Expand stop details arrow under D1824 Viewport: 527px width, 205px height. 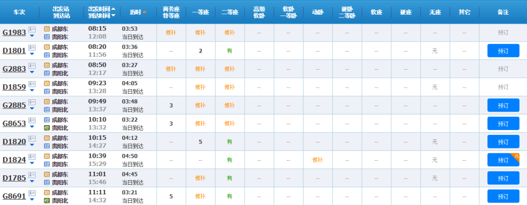click(x=32, y=163)
